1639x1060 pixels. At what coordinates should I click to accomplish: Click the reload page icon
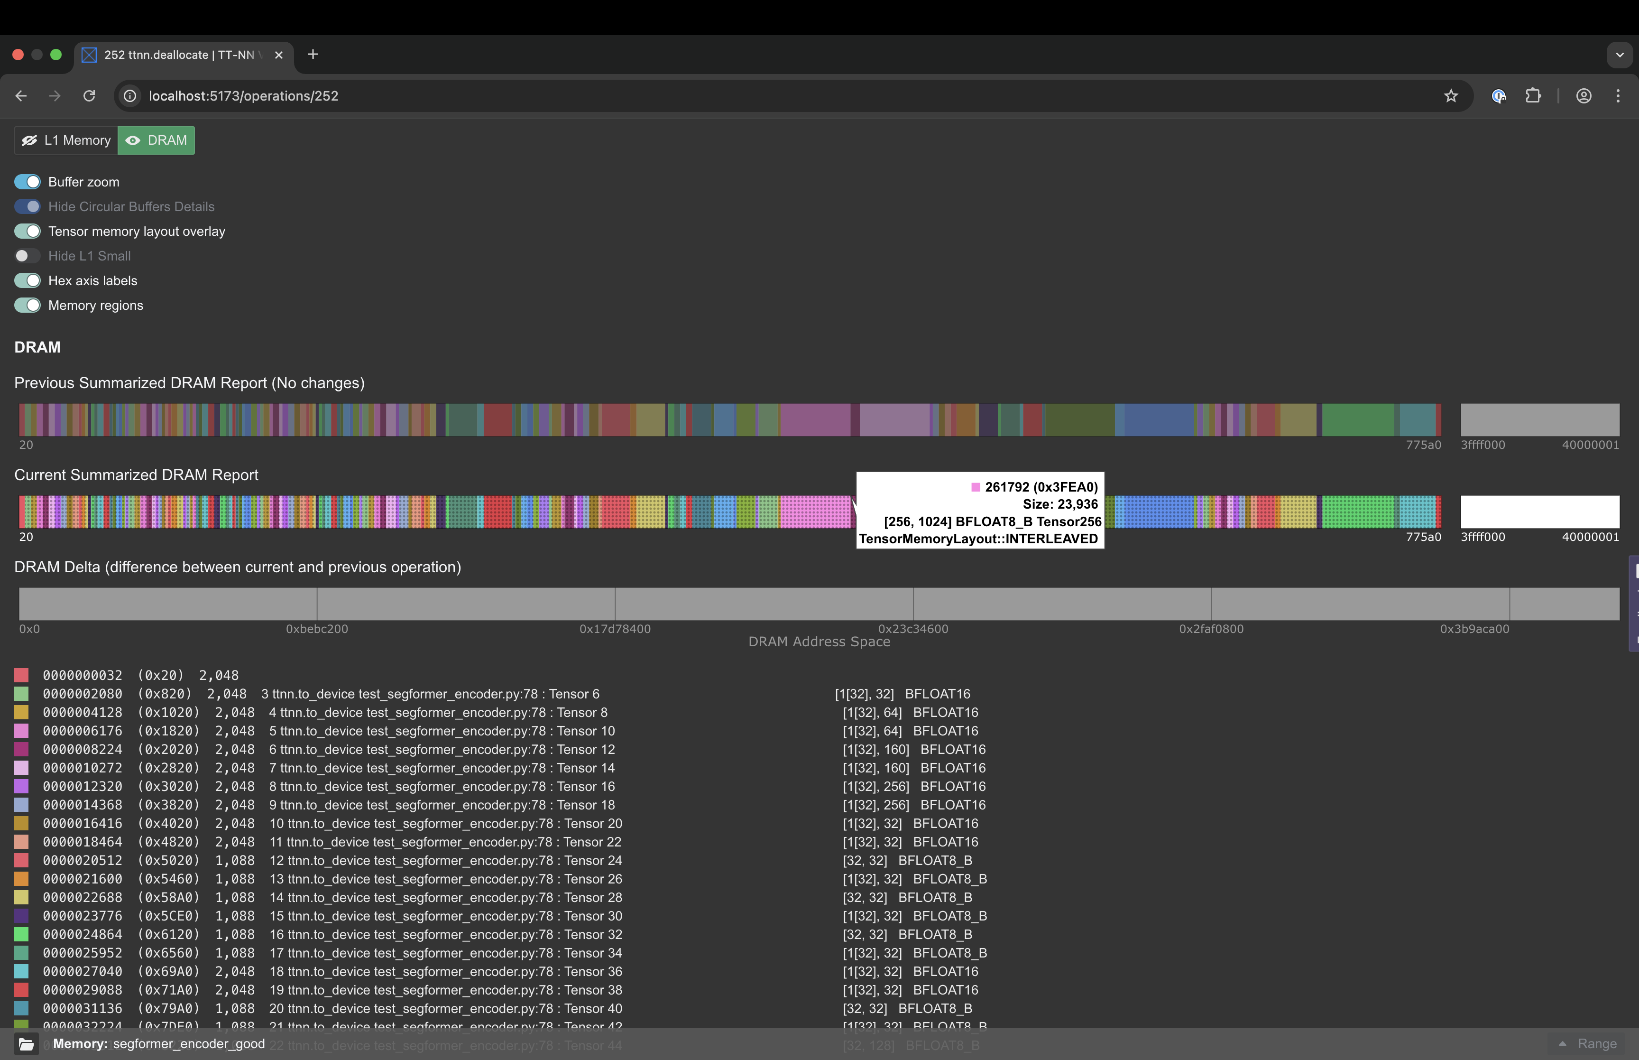click(89, 96)
